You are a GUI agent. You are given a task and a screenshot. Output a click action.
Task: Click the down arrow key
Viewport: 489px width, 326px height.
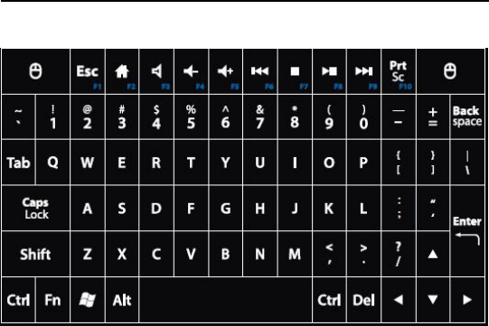[x=433, y=300]
